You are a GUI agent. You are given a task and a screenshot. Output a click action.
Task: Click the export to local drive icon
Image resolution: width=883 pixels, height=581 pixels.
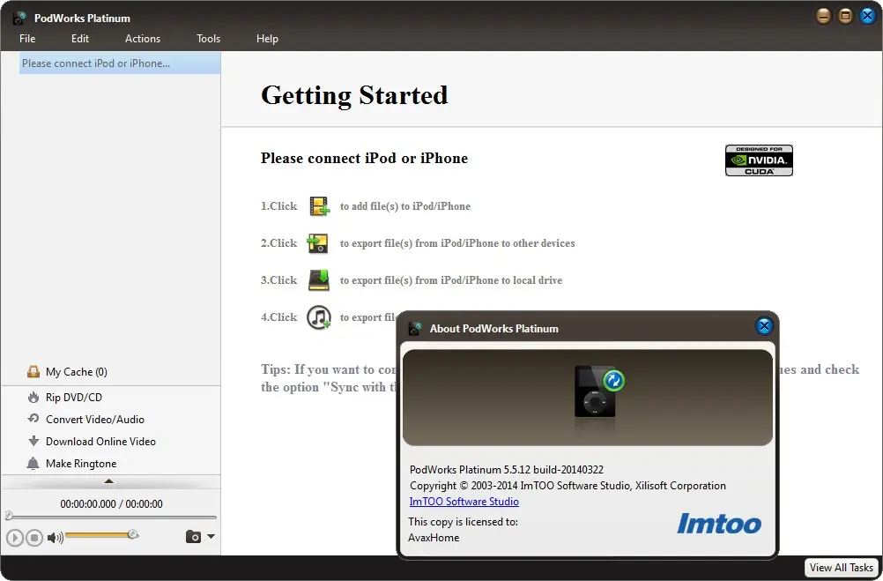(319, 280)
